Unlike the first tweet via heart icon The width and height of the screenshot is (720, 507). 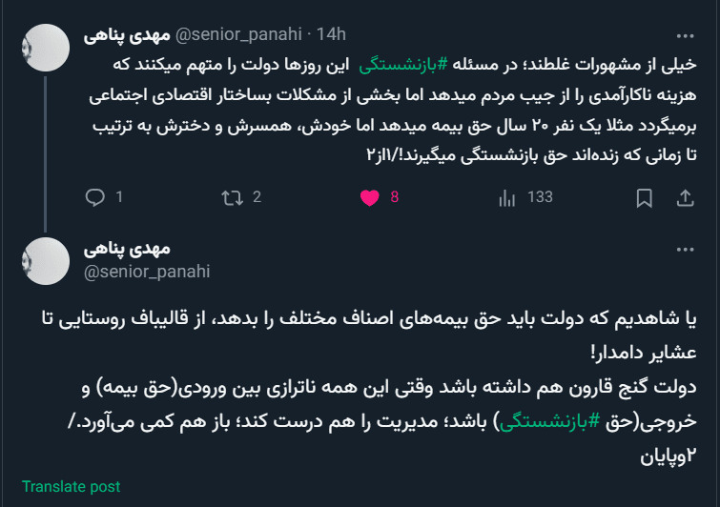370,197
